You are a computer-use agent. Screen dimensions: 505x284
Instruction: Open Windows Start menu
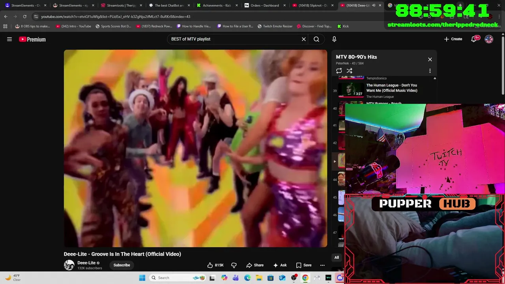coord(142,278)
